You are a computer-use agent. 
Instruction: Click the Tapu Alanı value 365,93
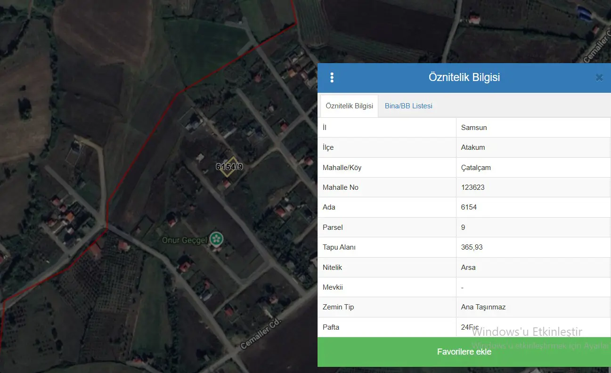472,247
